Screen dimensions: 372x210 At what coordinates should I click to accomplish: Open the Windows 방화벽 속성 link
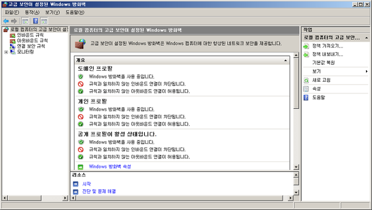click(x=110, y=166)
